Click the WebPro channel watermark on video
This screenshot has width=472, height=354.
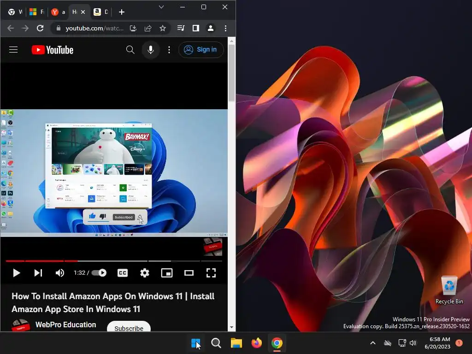pos(213,247)
